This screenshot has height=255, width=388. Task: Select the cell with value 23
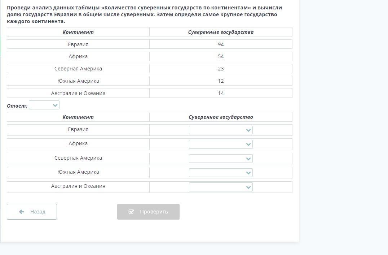click(x=221, y=69)
